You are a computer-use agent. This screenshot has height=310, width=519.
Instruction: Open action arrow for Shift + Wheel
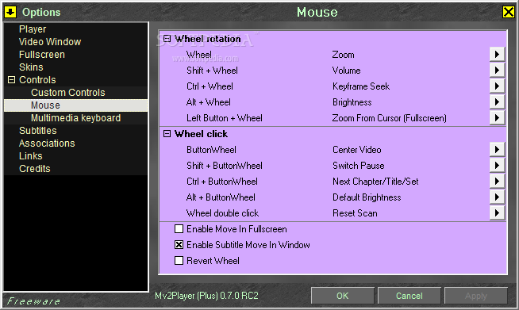pos(497,70)
